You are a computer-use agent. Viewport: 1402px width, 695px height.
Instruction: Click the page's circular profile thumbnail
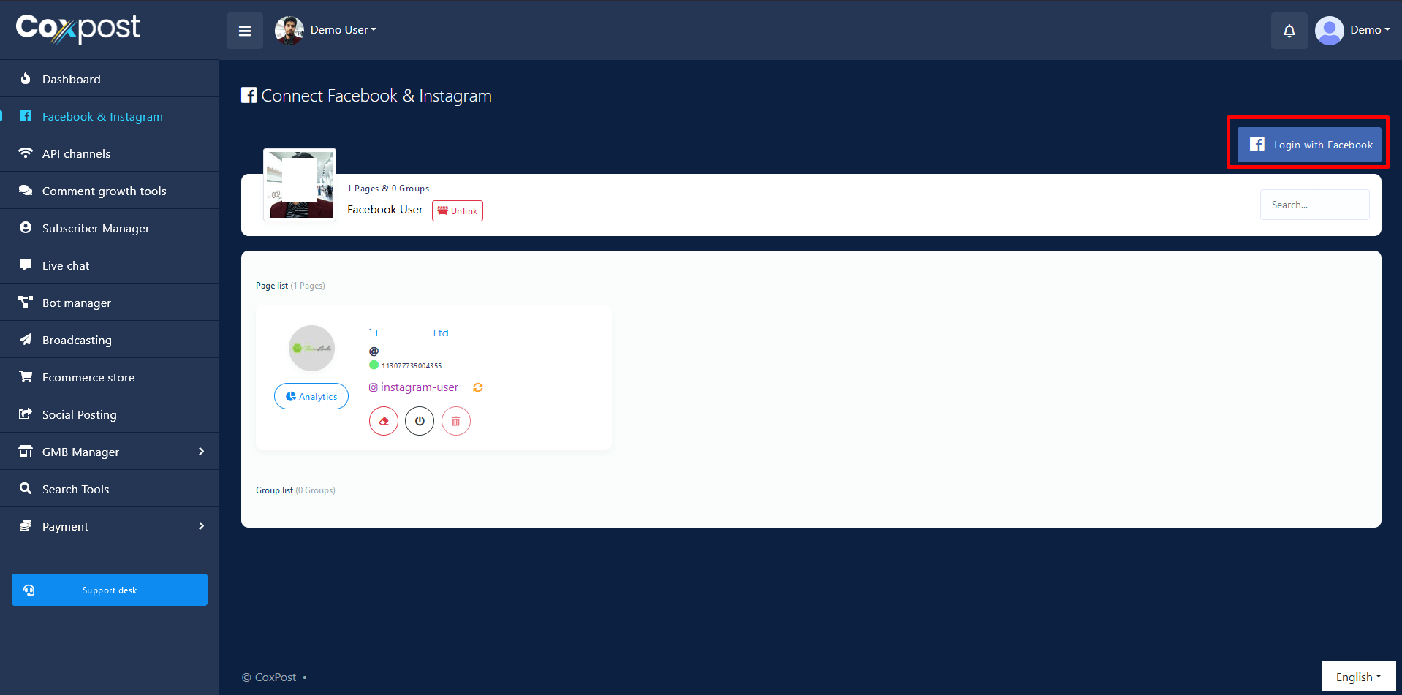[x=311, y=348]
